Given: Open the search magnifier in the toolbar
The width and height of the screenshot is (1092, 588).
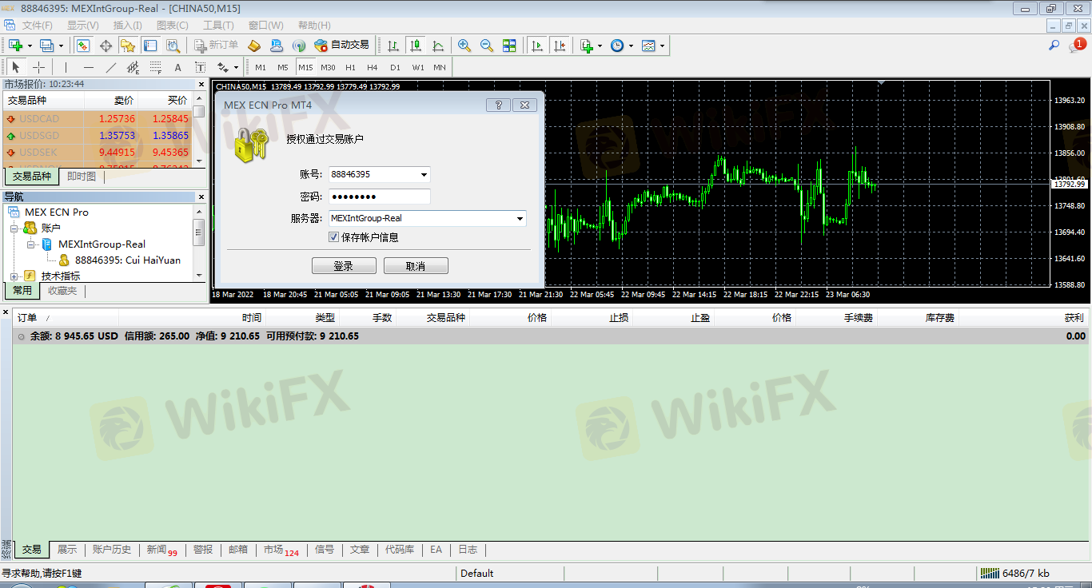Looking at the screenshot, I should click(1054, 46).
